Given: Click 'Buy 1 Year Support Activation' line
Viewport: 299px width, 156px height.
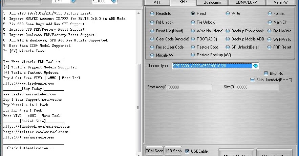Looking at the screenshot, I should 33,99.
